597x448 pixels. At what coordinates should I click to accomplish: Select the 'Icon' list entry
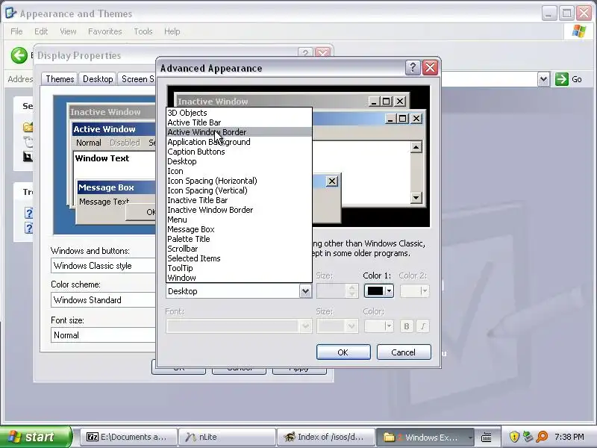pyautogui.click(x=239, y=171)
